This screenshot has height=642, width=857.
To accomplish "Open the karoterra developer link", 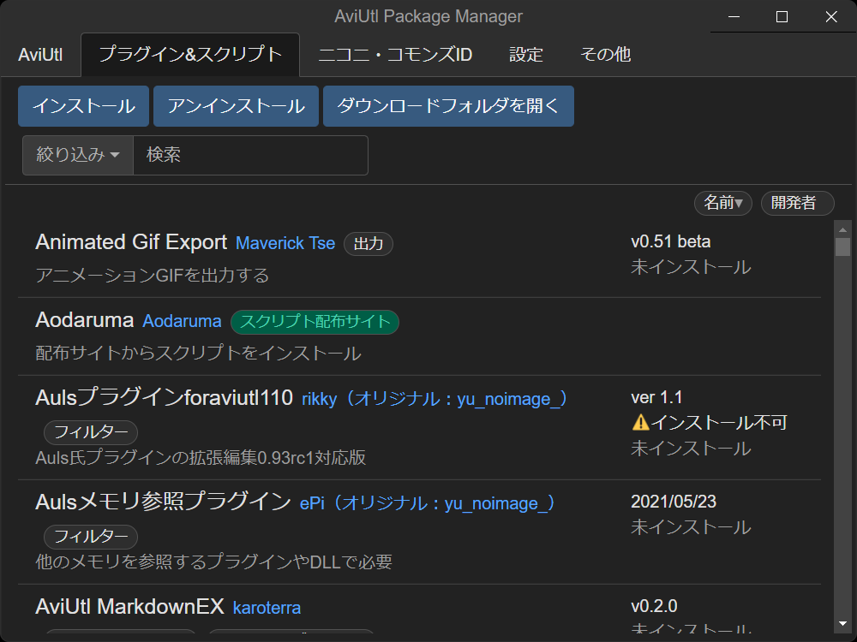I will 267,608.
